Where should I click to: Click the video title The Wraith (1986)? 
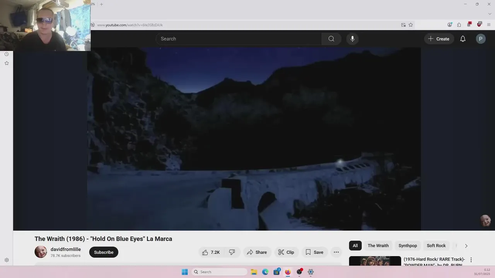click(103, 239)
